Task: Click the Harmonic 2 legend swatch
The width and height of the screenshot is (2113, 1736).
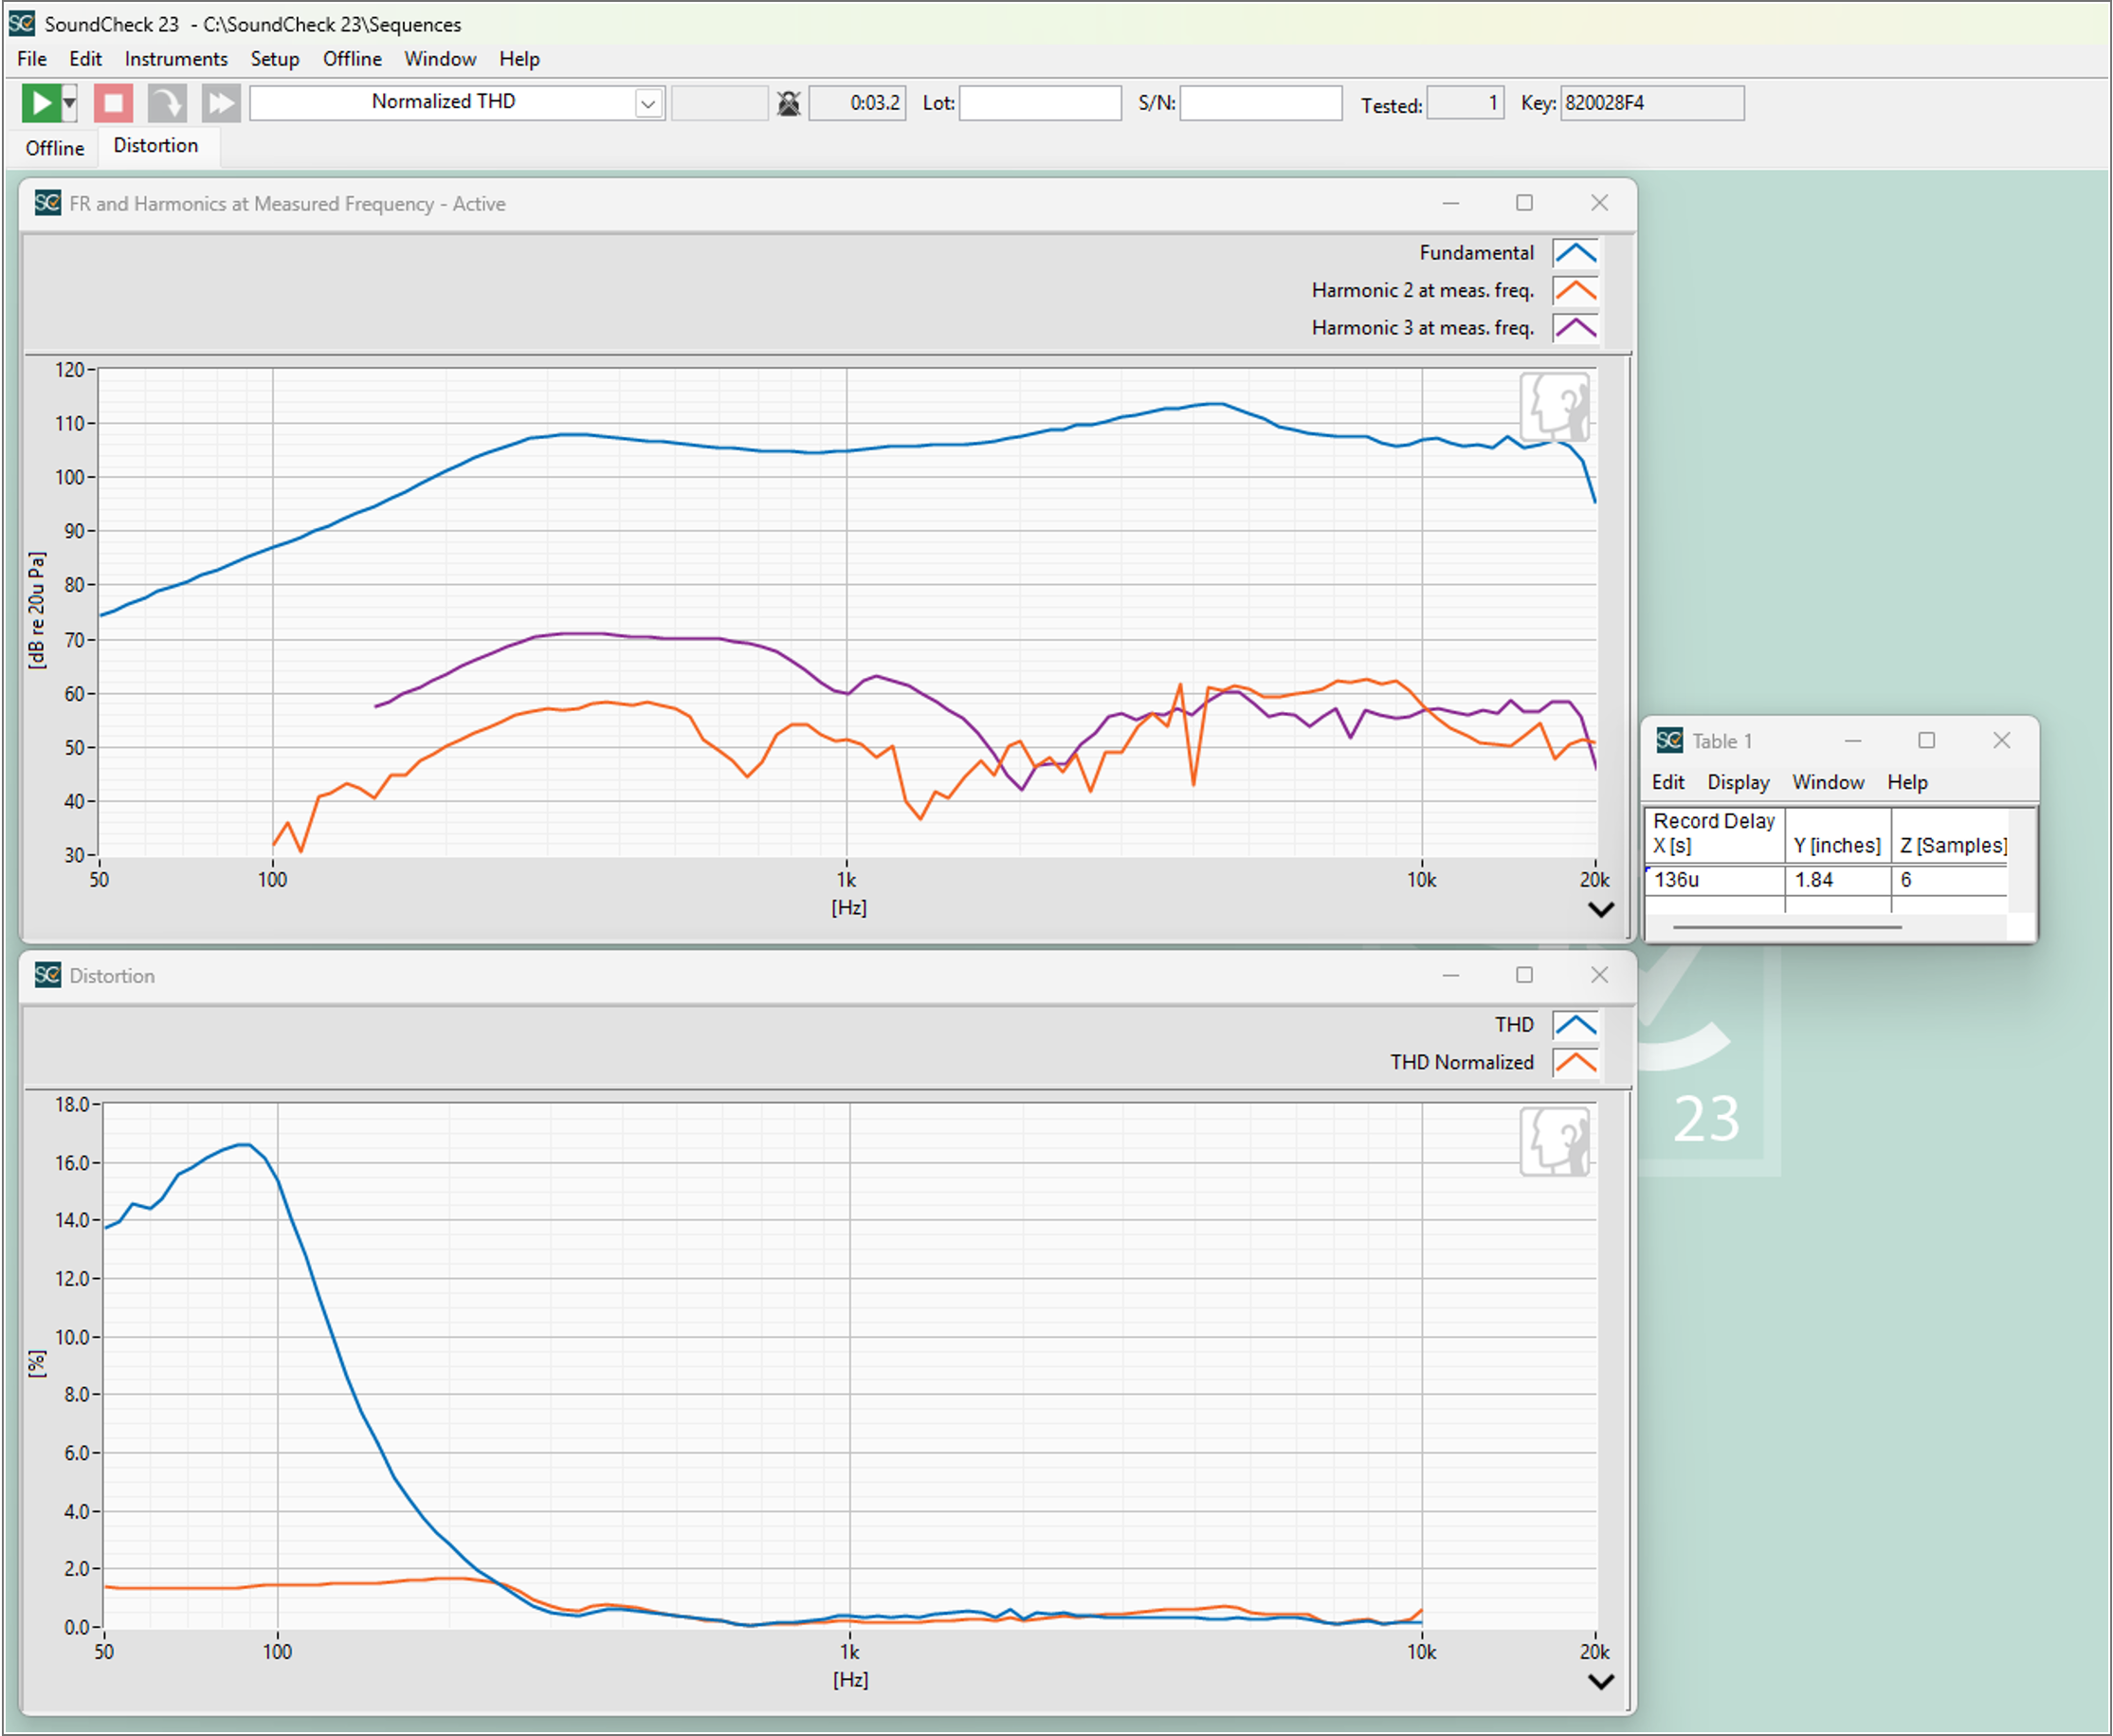Action: coord(1575,291)
